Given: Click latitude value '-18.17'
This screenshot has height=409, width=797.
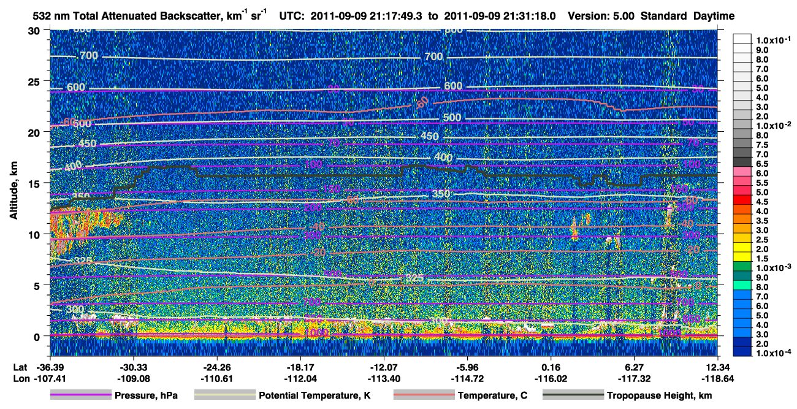Looking at the screenshot, I should coord(300,367).
